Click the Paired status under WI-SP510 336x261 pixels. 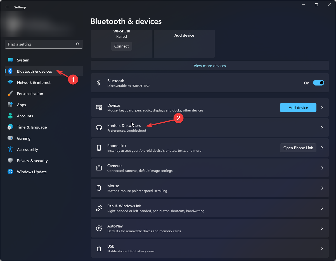click(122, 36)
